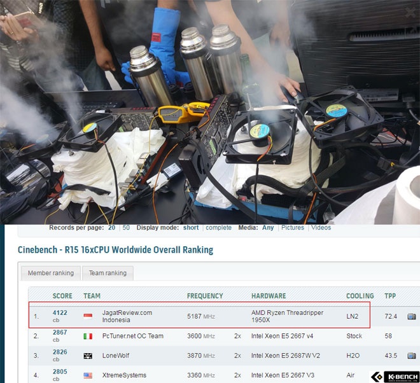Click the FREQUENCY column header

[x=205, y=296]
